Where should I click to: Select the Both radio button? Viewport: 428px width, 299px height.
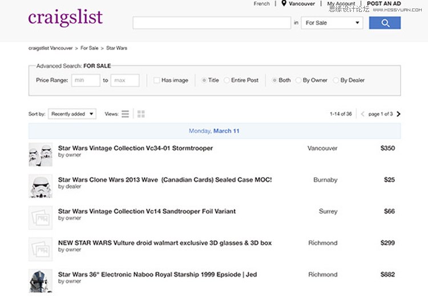(274, 80)
